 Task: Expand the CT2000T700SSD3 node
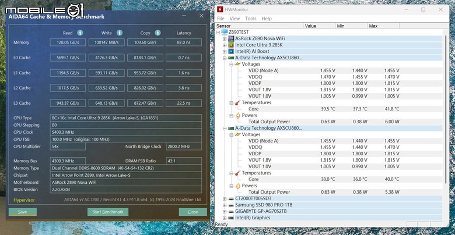coord(225,199)
